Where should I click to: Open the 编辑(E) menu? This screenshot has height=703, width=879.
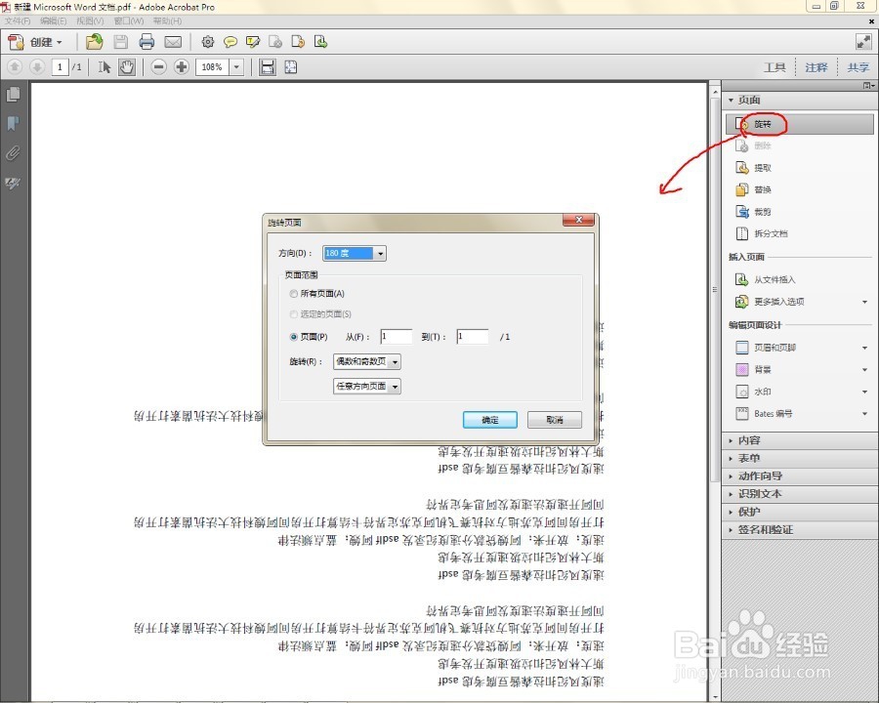(x=54, y=21)
